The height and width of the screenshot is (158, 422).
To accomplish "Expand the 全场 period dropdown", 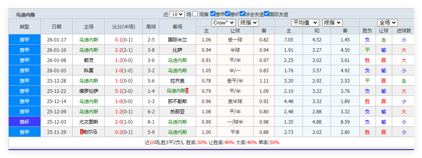I will point(387,23).
